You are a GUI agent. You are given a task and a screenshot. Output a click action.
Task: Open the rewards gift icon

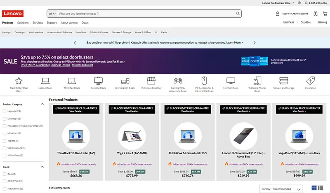click(x=315, y=14)
